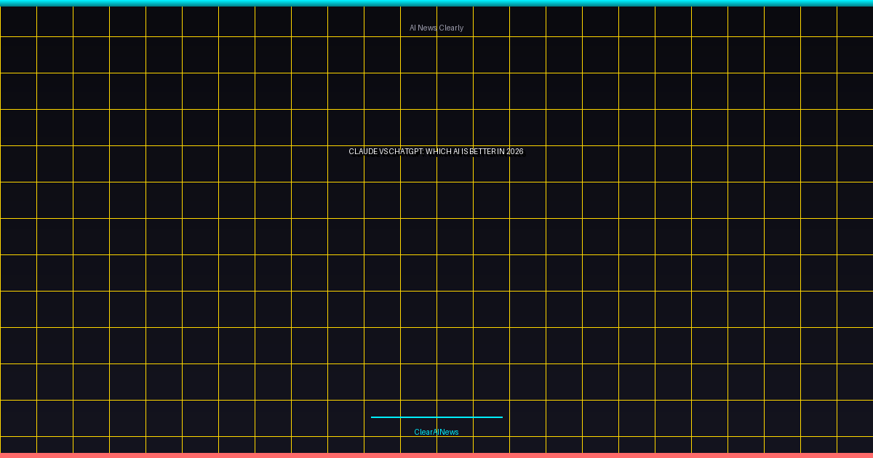Image resolution: width=873 pixels, height=458 pixels.
Task: Click the cyan accent bar along the top edge
Action: (436, 3)
